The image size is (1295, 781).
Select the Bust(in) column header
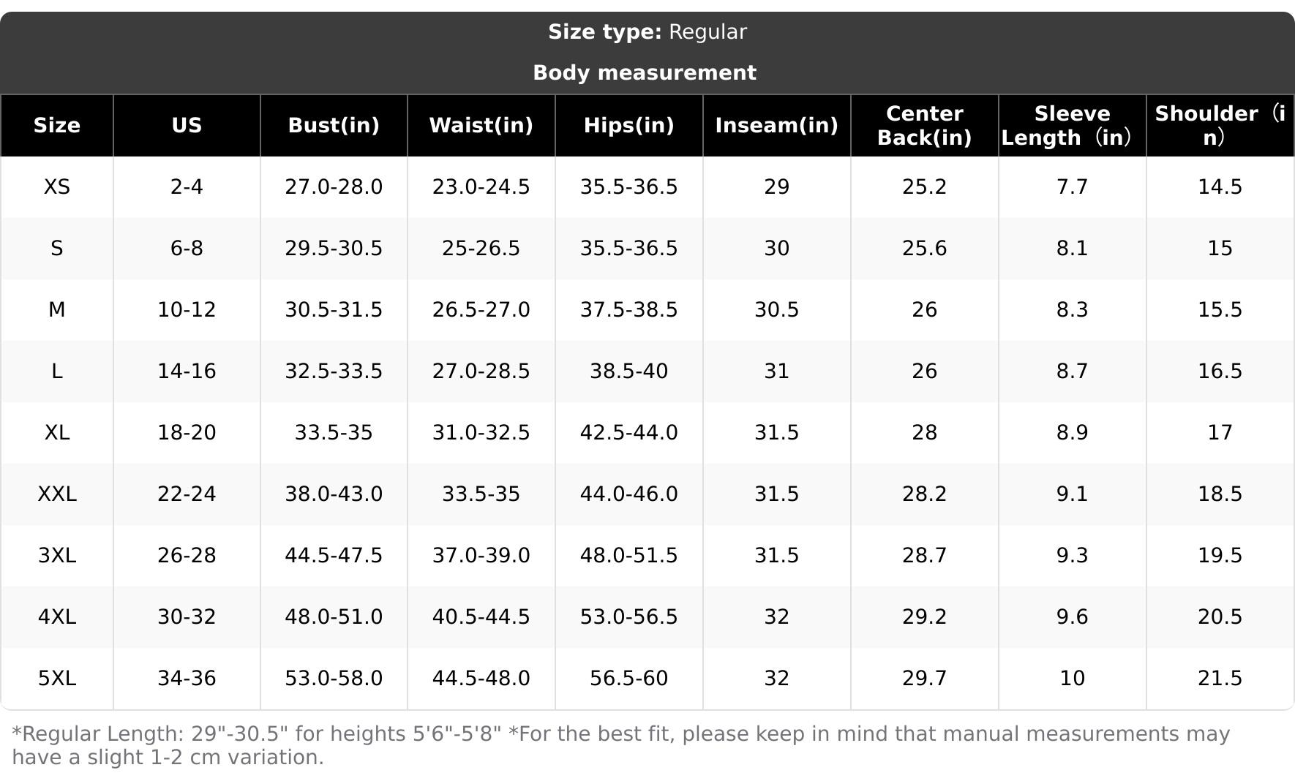click(x=334, y=125)
